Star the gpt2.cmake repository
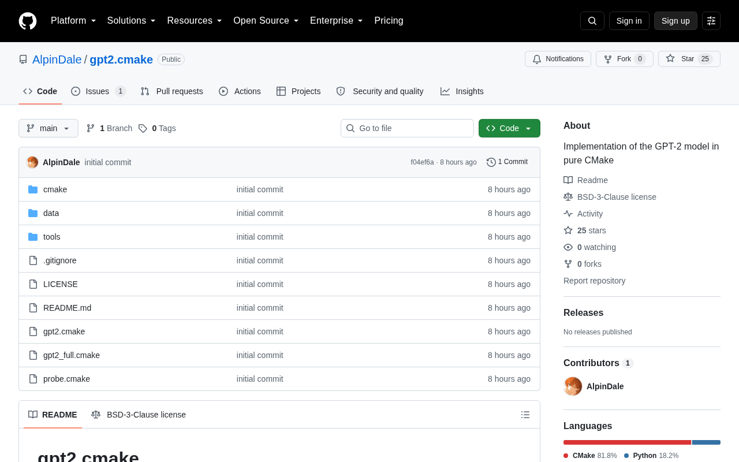The height and width of the screenshot is (462, 739). point(689,59)
